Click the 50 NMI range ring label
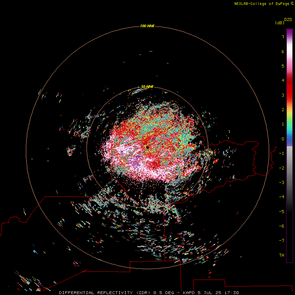This screenshot has height=295, width=295. [147, 87]
